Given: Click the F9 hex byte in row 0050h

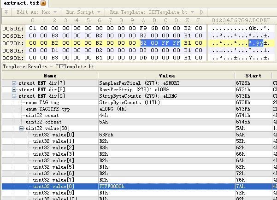Looking at the screenshot, I should [x=143, y=28].
